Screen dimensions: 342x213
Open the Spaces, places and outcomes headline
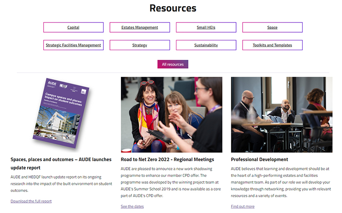pos(61,163)
